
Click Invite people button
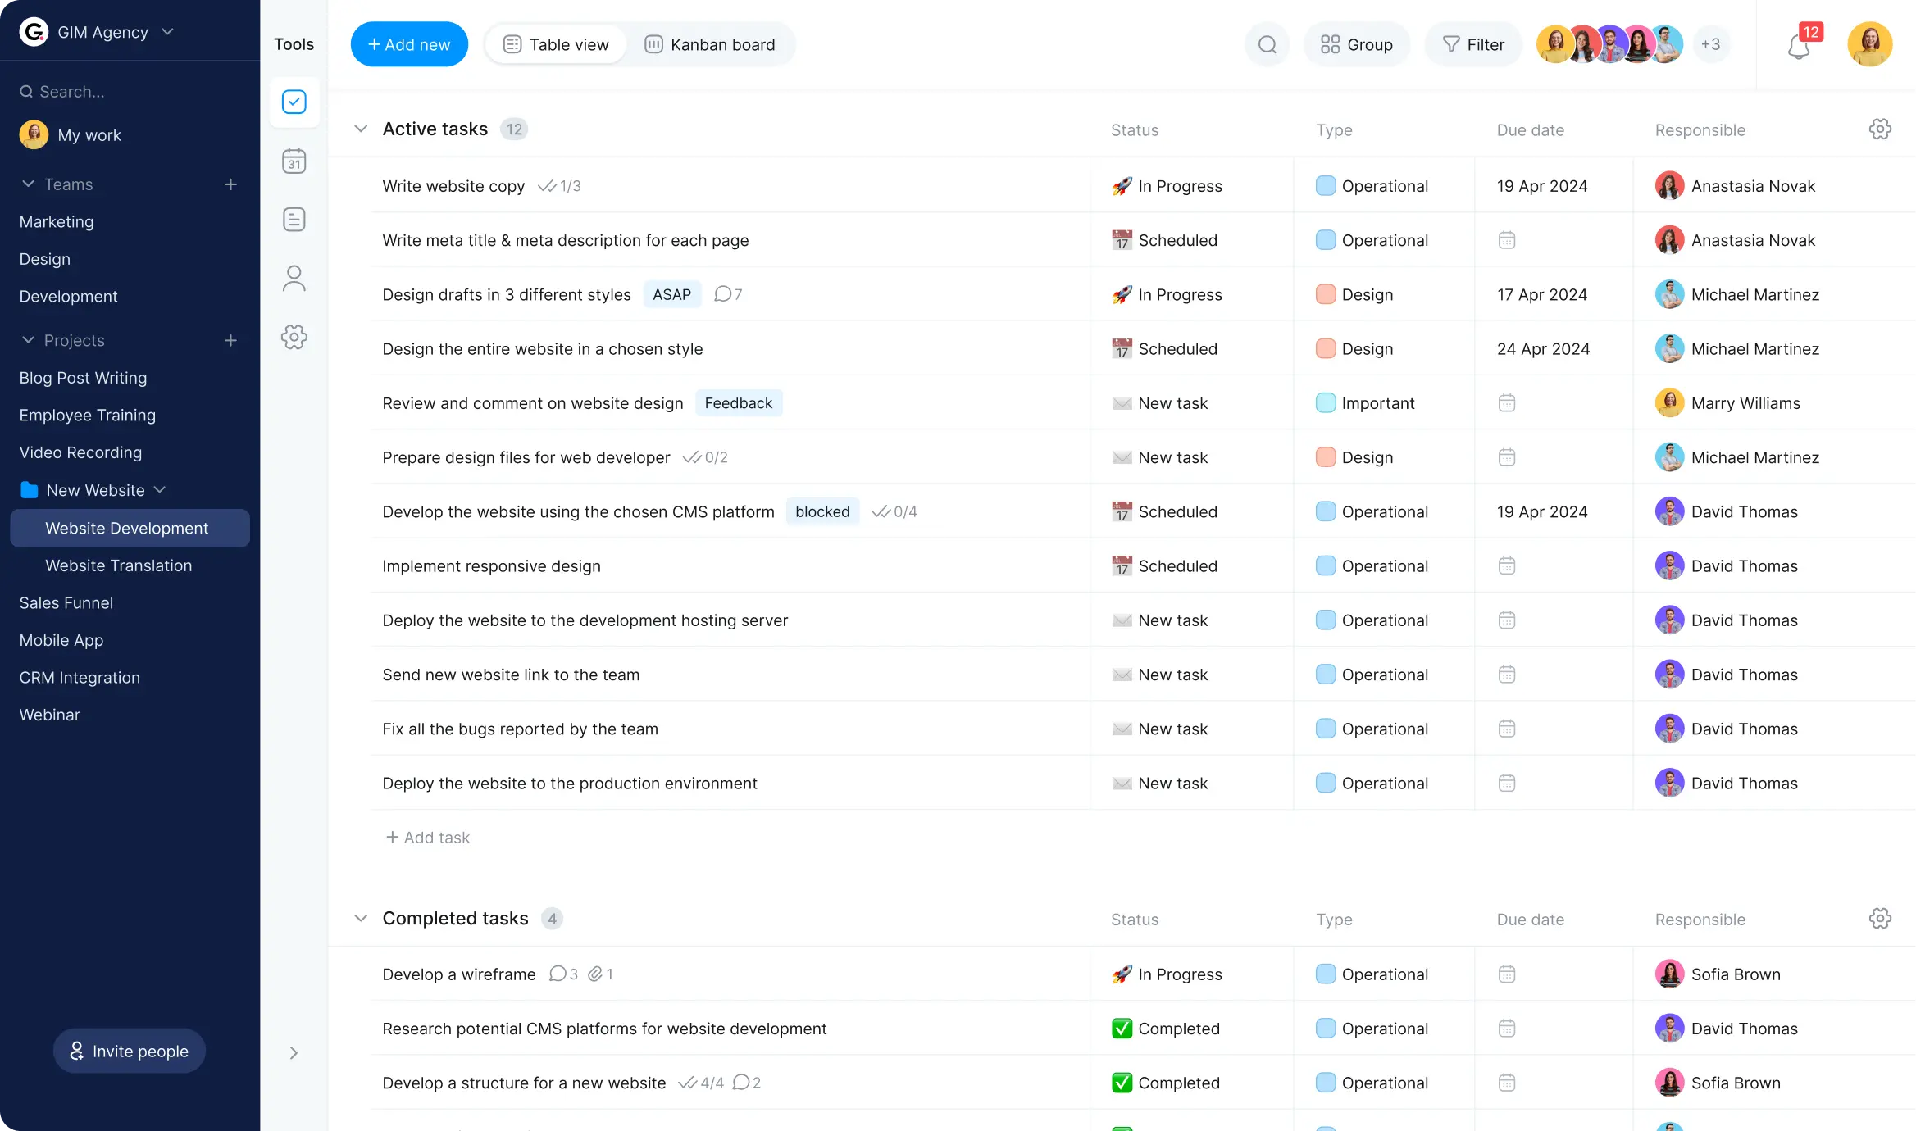(130, 1051)
